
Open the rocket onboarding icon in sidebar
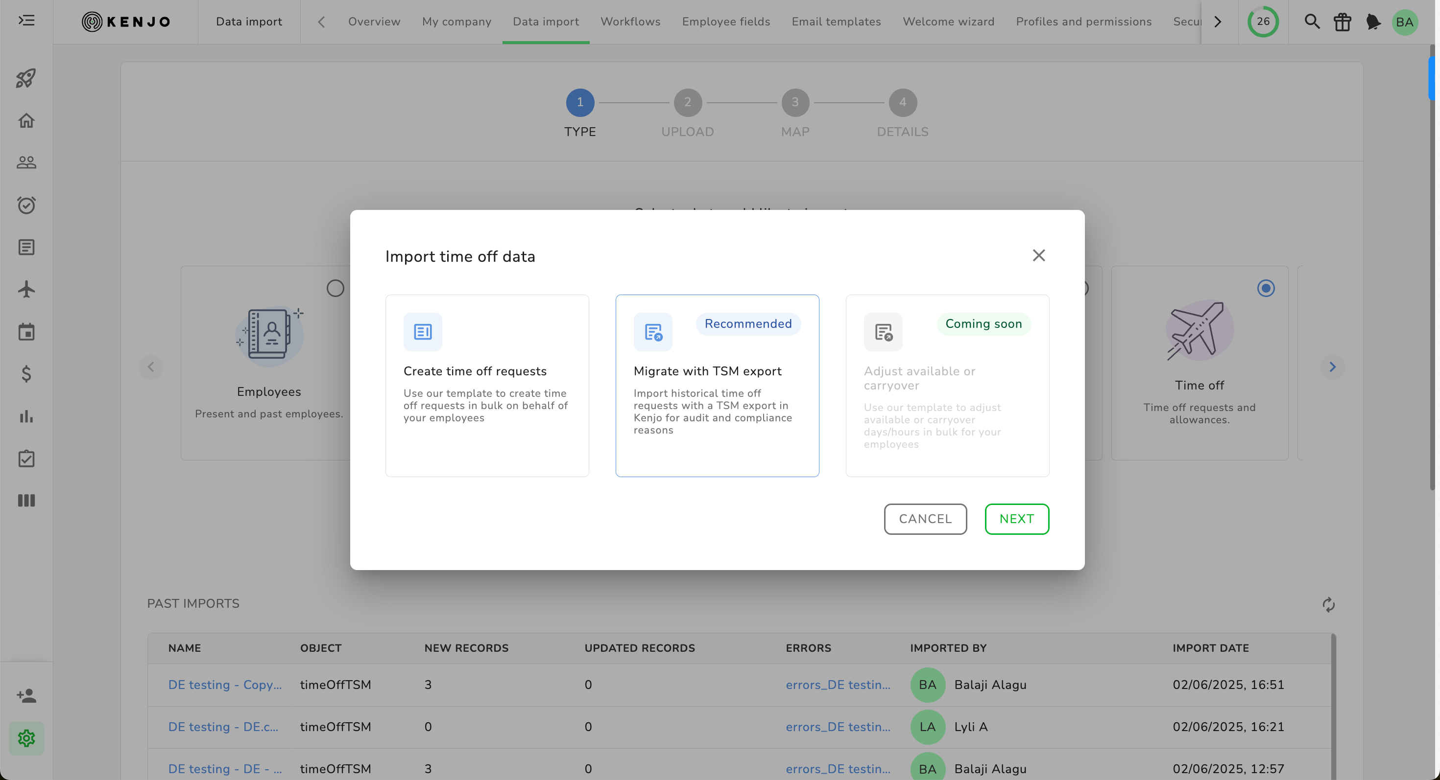[x=26, y=78]
